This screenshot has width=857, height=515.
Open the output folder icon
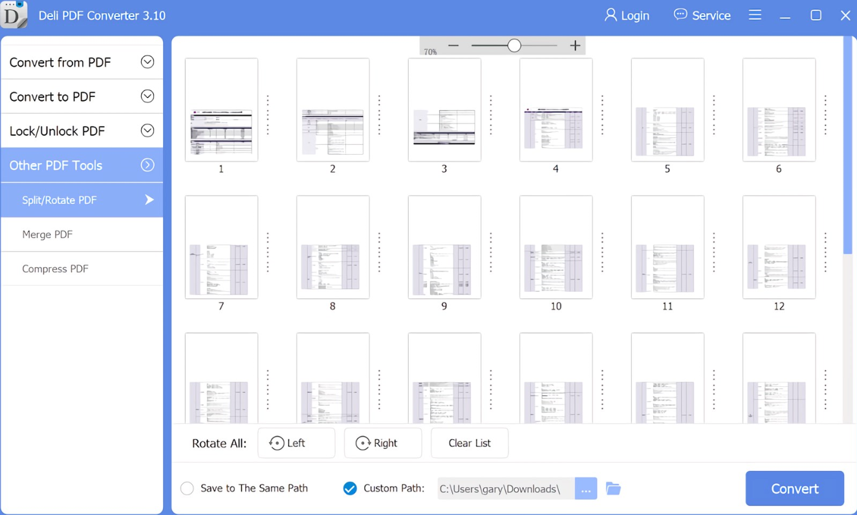(613, 488)
